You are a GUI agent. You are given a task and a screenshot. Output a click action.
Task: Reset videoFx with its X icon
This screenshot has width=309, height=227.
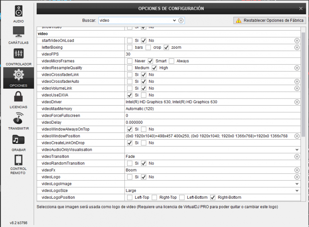297,170
